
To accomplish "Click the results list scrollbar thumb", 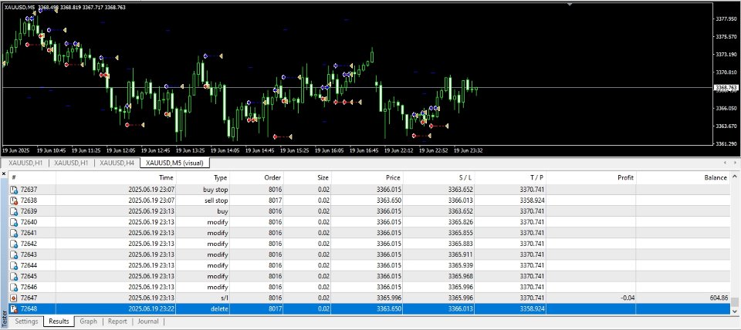I will point(734,302).
